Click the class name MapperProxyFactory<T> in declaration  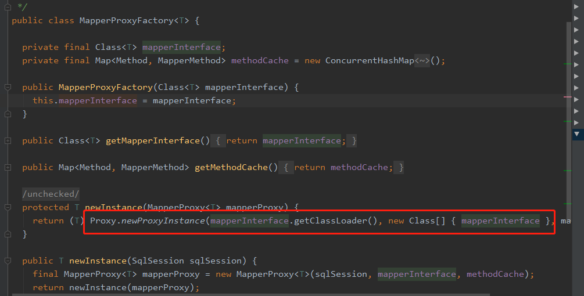tap(134, 20)
